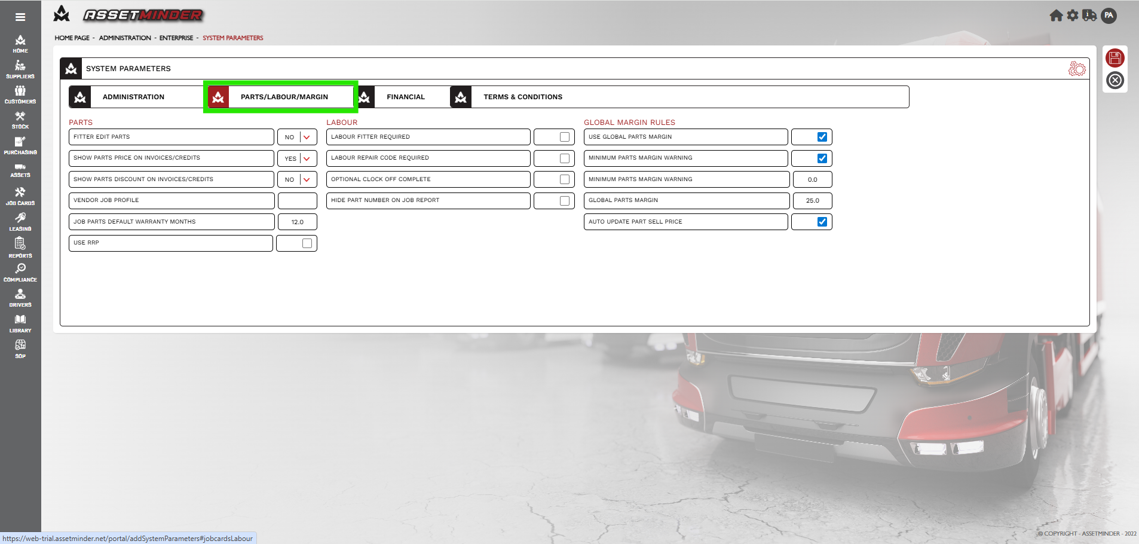Click the red save icon
Viewport: 1139px width, 544px height.
coord(1114,58)
